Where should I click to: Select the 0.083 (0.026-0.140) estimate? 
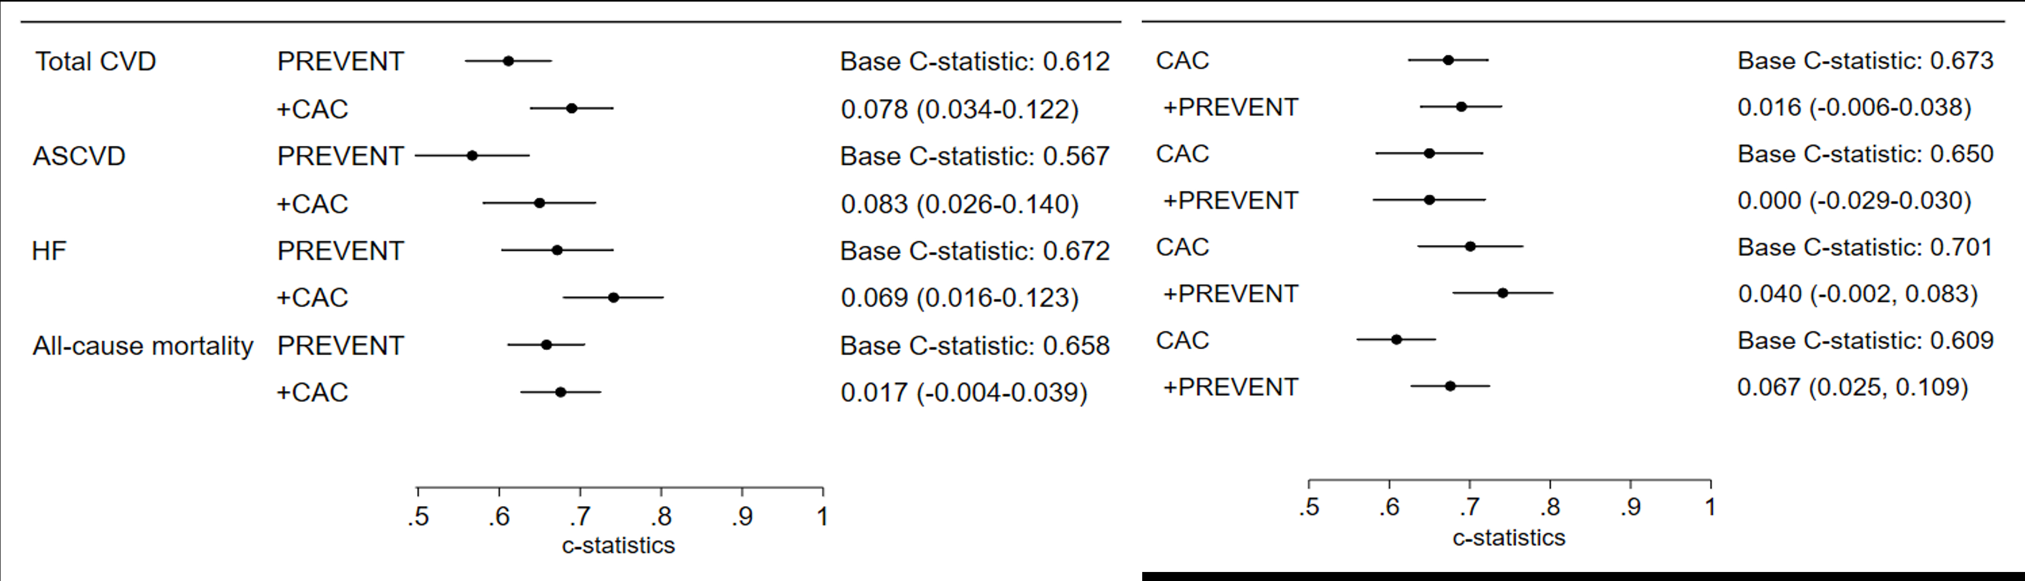(x=959, y=204)
